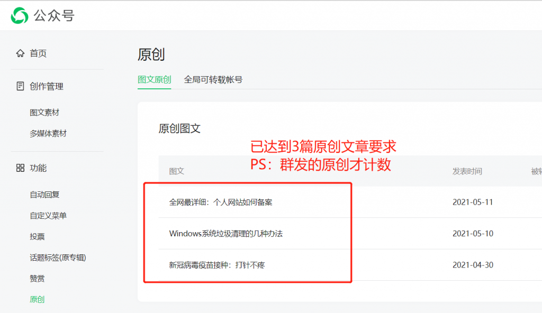Click the document icon beside 创作管理
The image size is (542, 313).
point(21,86)
